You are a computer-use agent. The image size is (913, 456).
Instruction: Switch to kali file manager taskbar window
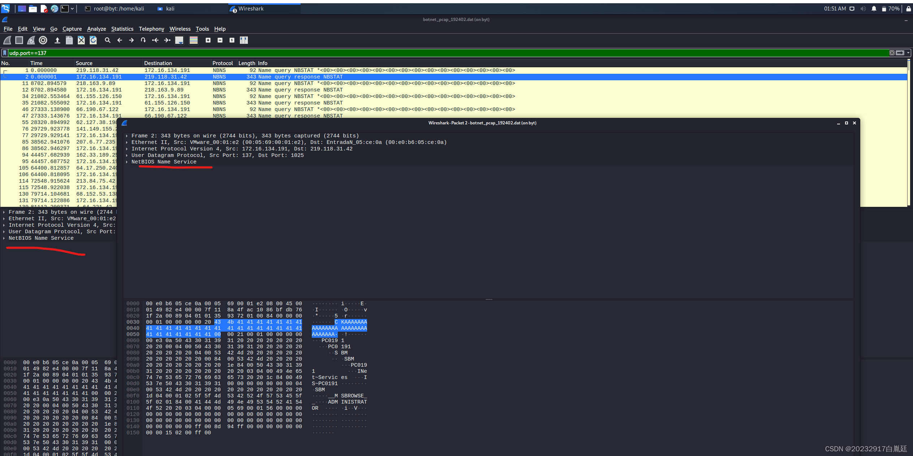[166, 9]
